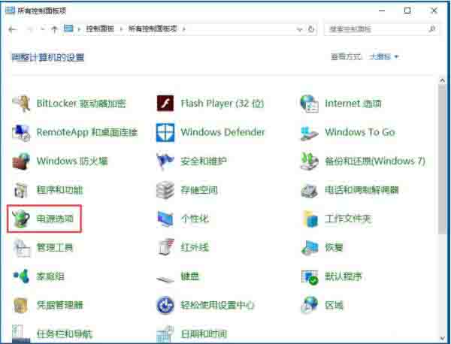Open the 默认程序 text link
This screenshot has width=451, height=344.
coord(344,276)
